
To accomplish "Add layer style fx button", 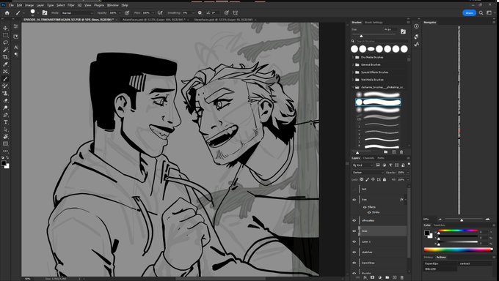I will click(x=365, y=277).
